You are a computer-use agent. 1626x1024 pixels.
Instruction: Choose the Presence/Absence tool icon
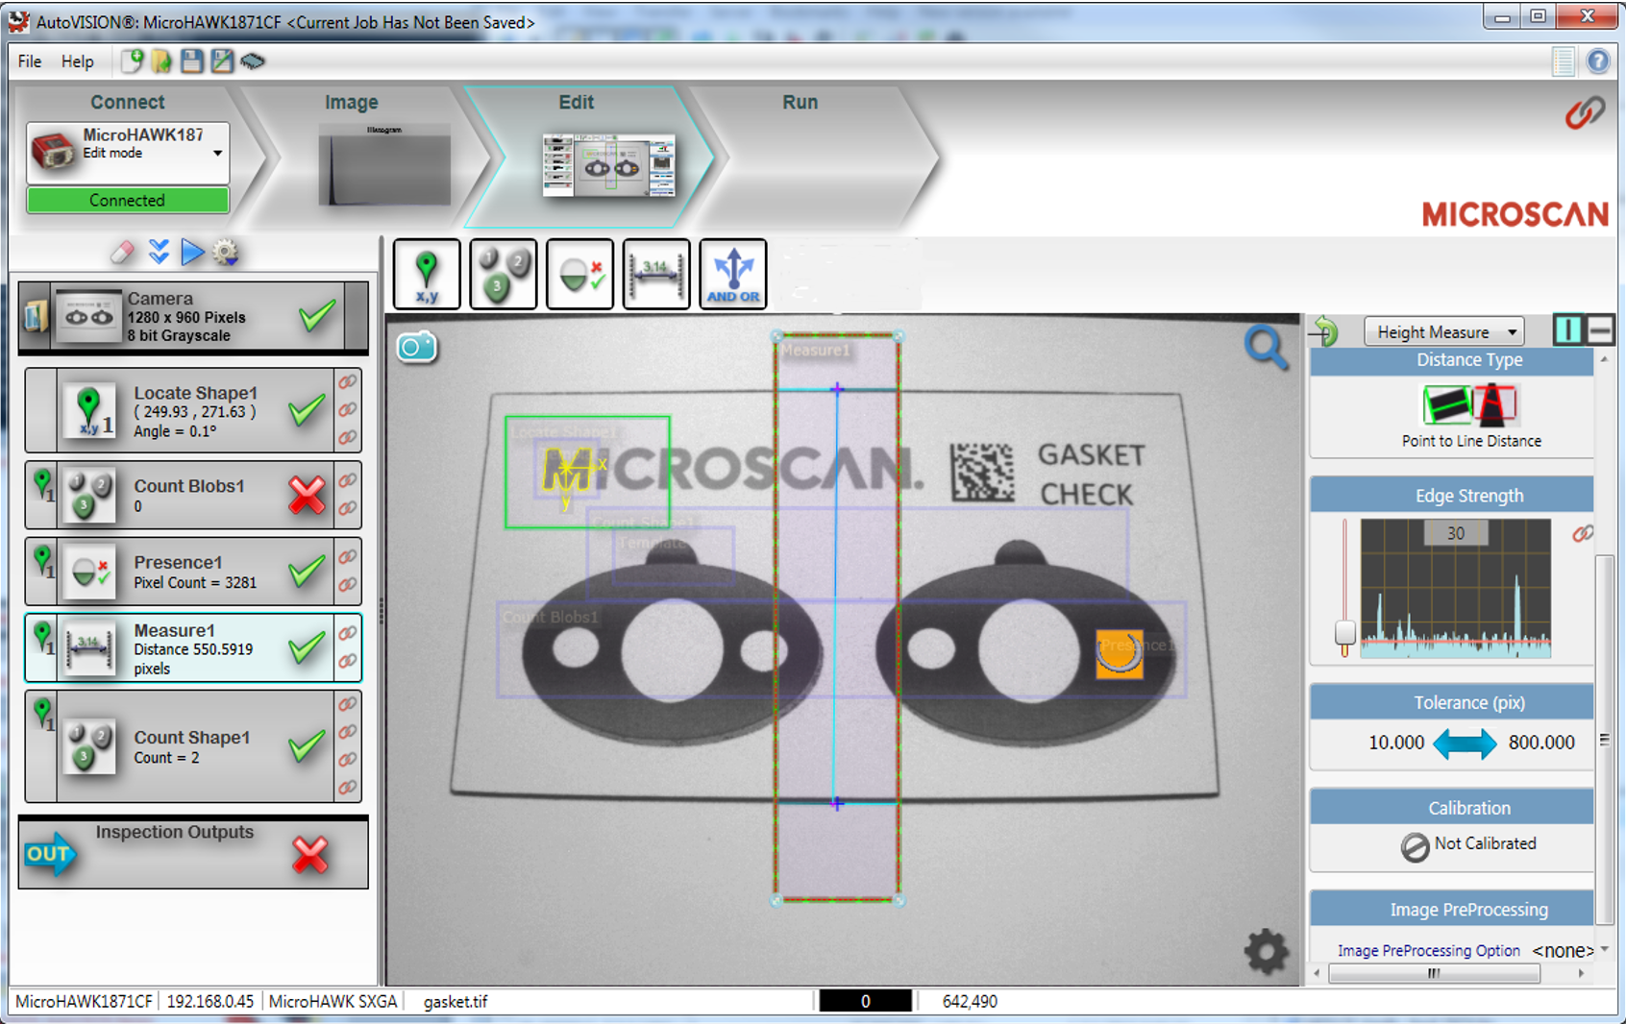click(x=579, y=274)
